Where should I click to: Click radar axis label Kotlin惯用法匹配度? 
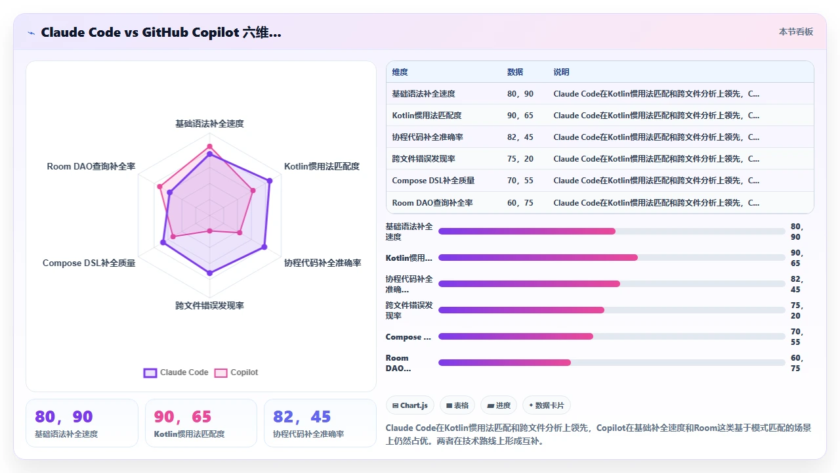point(322,167)
